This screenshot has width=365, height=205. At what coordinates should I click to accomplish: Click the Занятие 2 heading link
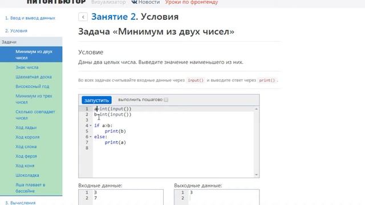(x=113, y=17)
